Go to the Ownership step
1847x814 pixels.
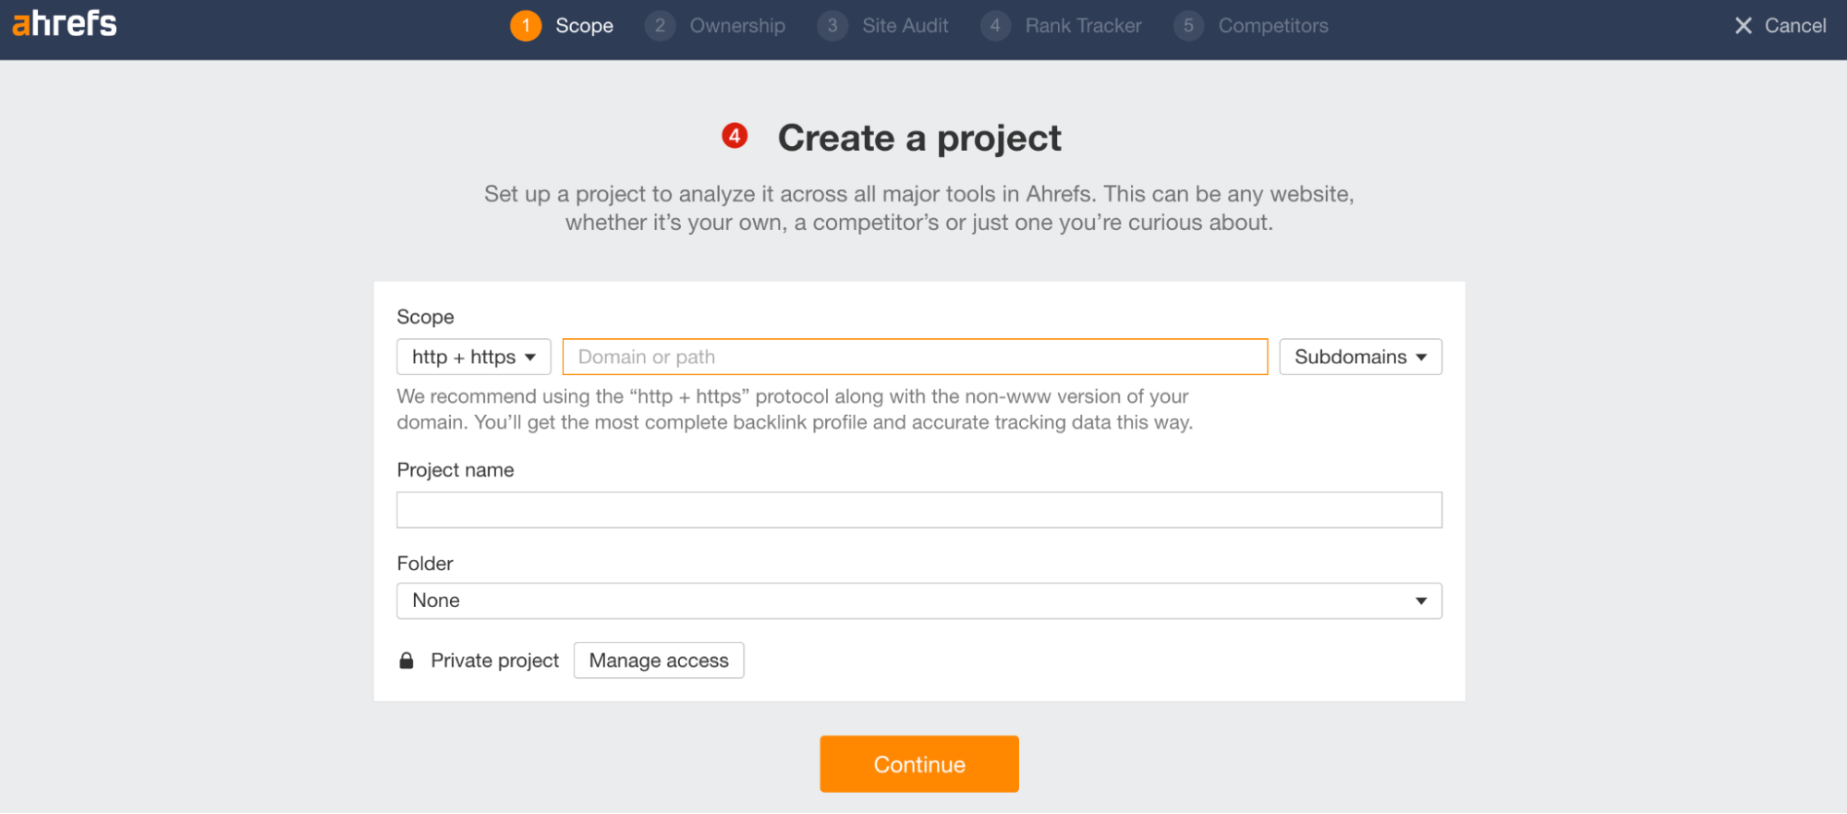(736, 26)
